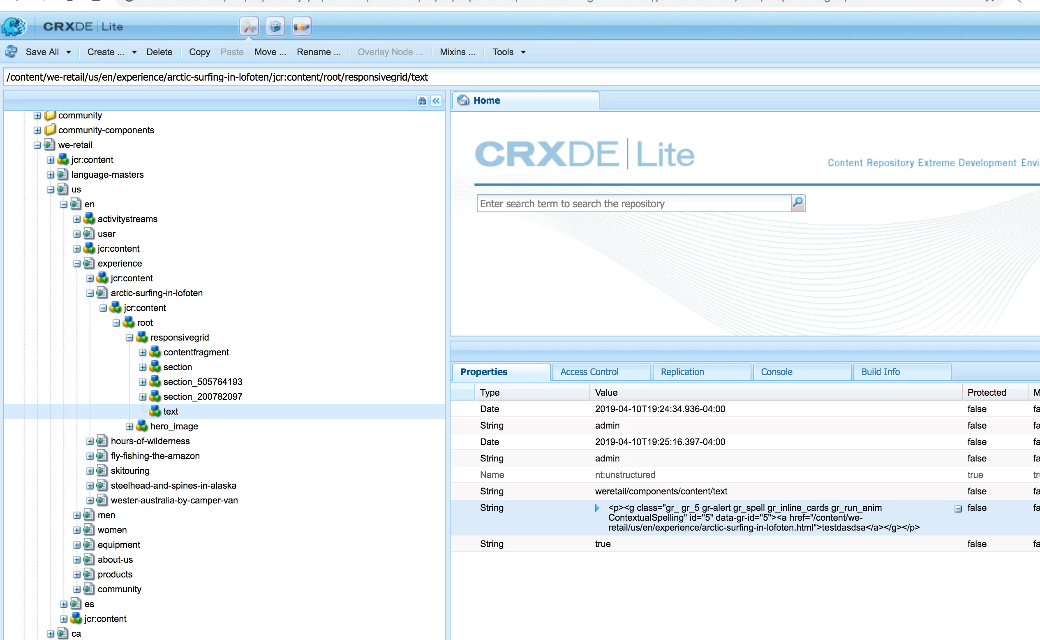1040x640 pixels.
Task: Click into the repository search field
Action: pyautogui.click(x=633, y=204)
